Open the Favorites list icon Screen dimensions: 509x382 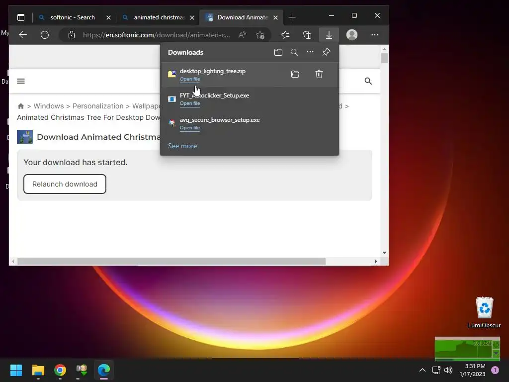pyautogui.click(x=285, y=35)
